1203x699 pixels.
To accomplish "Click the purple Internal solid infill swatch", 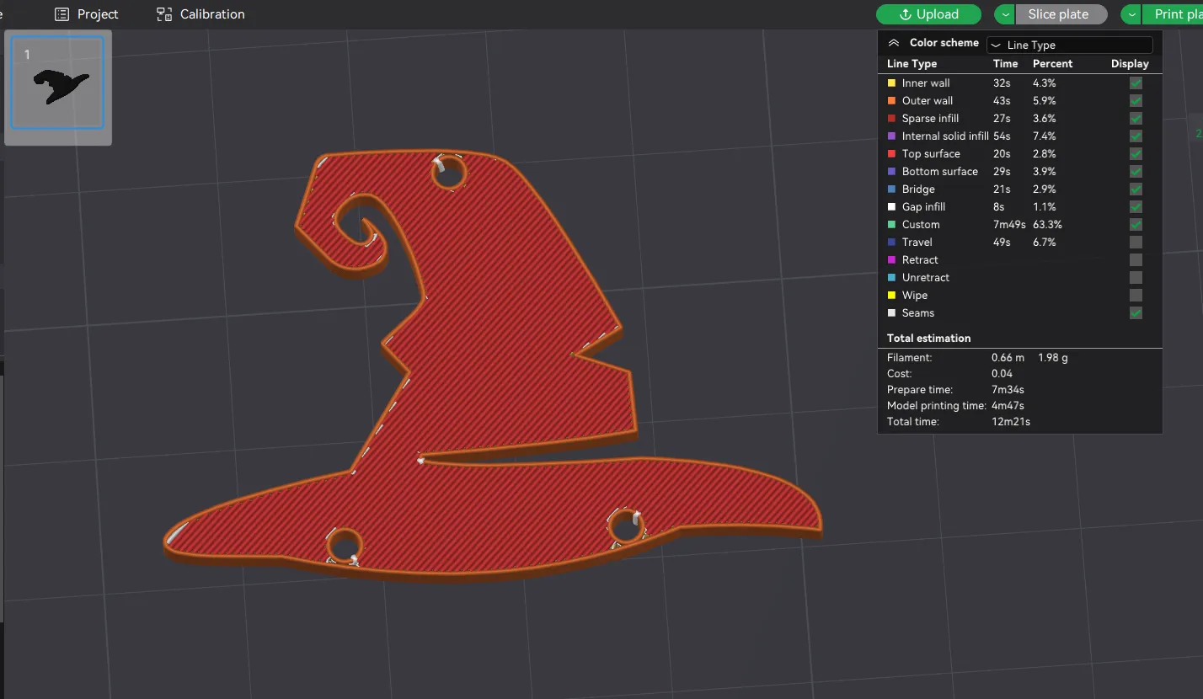I will pos(891,136).
